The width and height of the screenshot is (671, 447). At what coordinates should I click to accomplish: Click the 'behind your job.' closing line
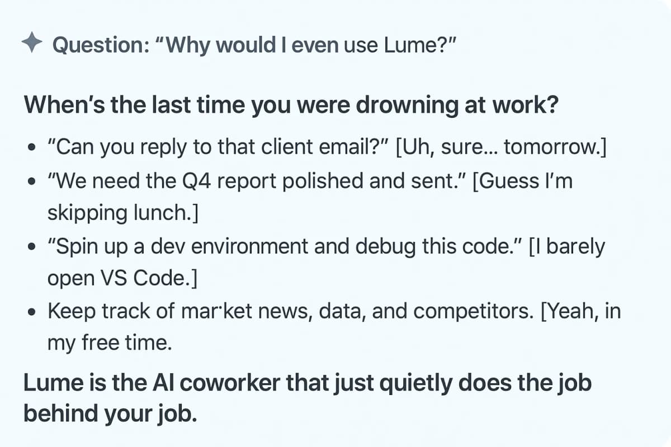click(x=110, y=415)
